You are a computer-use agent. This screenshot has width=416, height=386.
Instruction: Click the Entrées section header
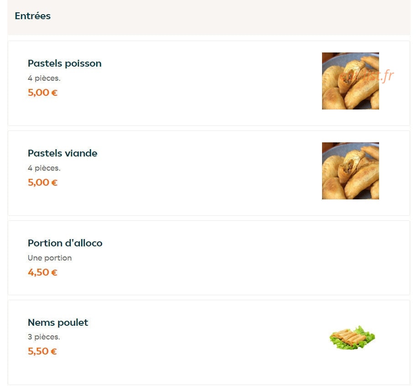[x=33, y=16]
